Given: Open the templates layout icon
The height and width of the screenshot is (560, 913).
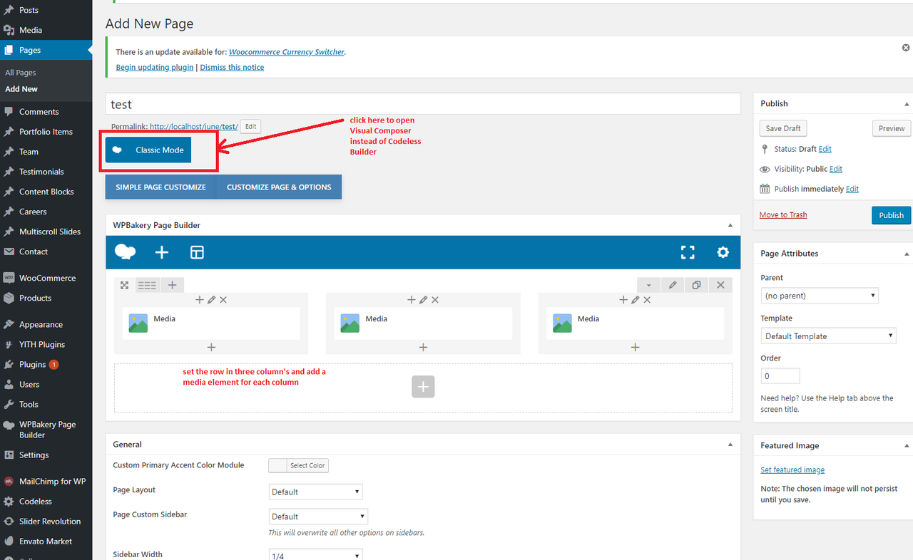Looking at the screenshot, I should tap(197, 252).
